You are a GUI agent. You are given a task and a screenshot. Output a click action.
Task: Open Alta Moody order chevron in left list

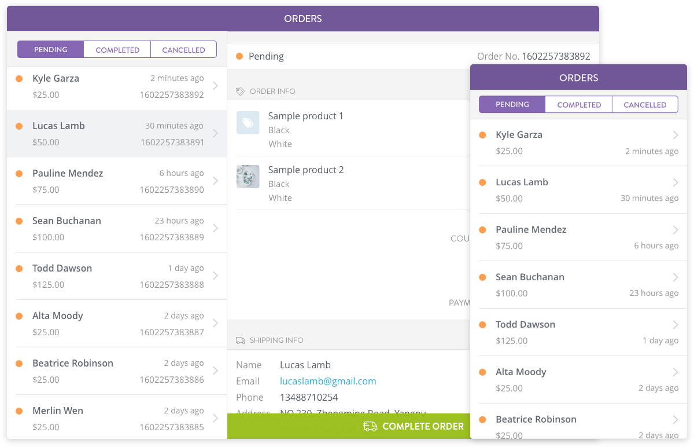[215, 324]
